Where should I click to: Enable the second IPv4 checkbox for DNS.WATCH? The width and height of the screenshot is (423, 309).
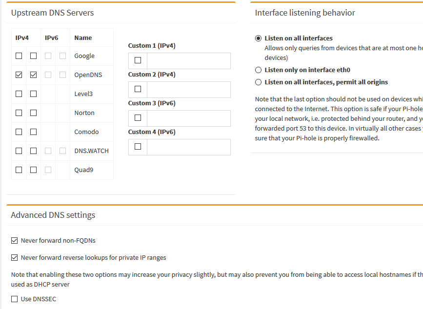[x=34, y=151]
